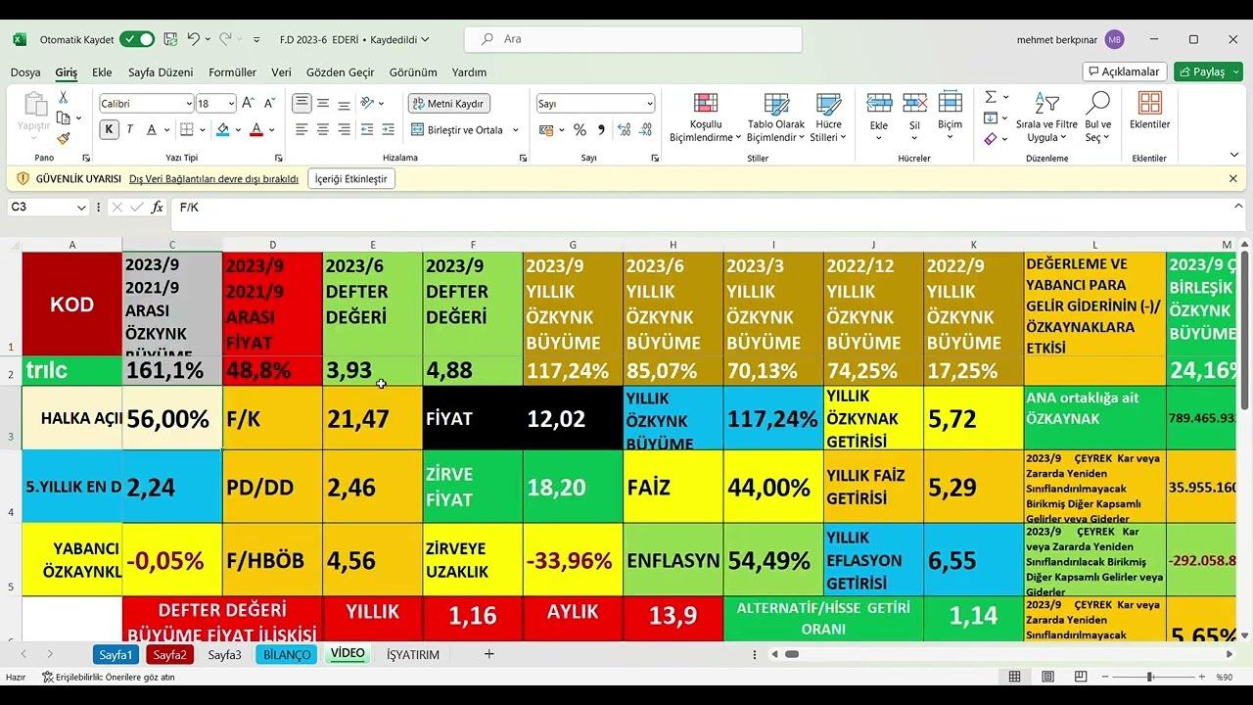
Task: Click the red font color swatch
Action: (256, 129)
